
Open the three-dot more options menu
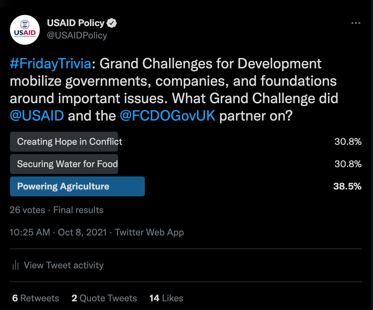(356, 23)
